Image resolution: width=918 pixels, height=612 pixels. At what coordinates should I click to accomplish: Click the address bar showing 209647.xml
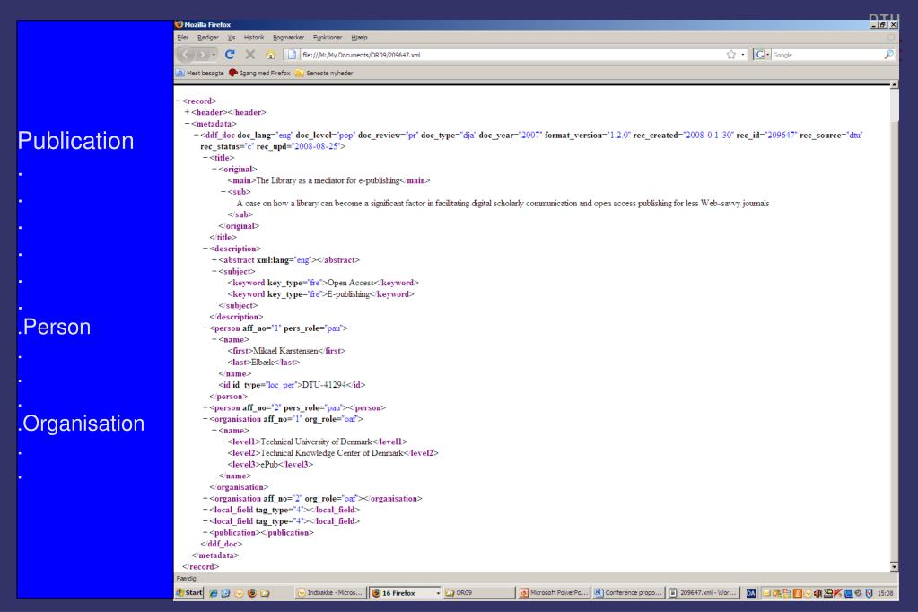[510, 55]
